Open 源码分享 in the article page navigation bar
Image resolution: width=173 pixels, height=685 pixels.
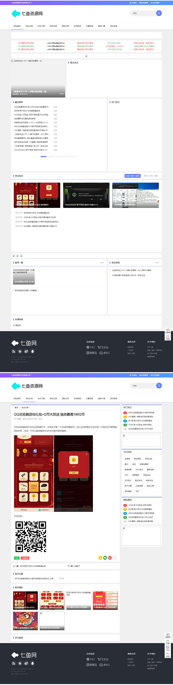pyautogui.click(x=65, y=398)
